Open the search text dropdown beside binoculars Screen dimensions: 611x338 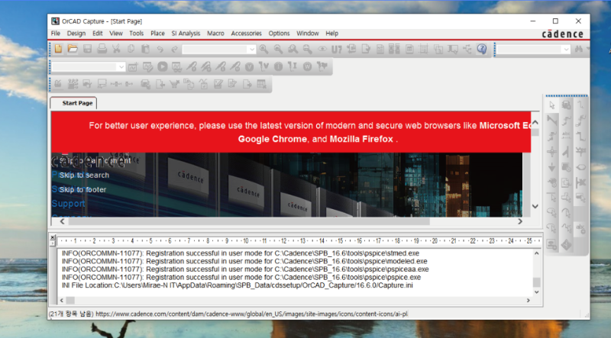coord(566,50)
